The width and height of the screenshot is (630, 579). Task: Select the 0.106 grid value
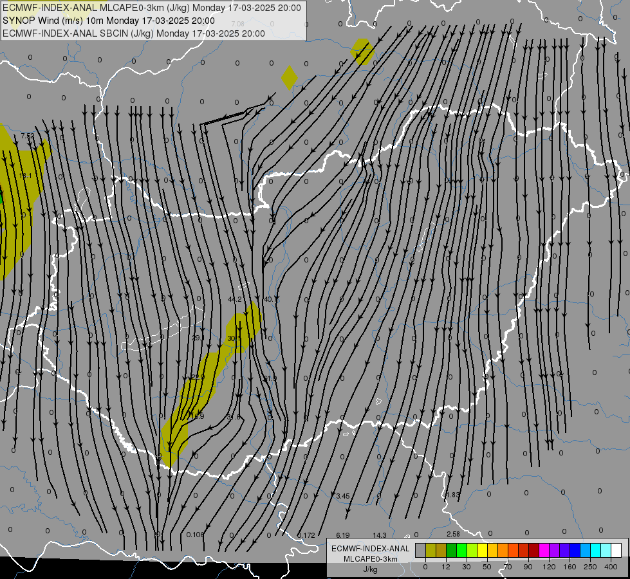[x=195, y=535]
